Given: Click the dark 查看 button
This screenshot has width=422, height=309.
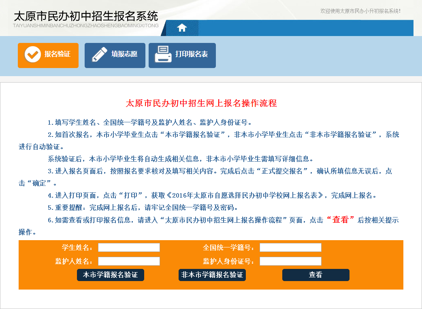Looking at the screenshot, I should coord(315,275).
